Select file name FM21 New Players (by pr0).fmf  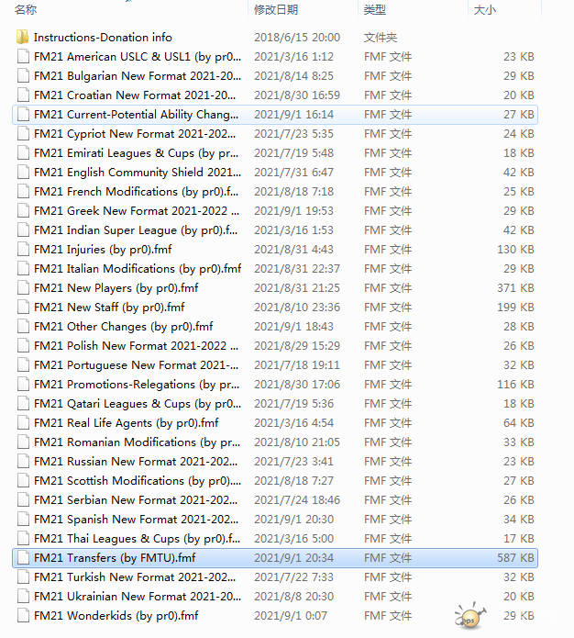(116, 288)
